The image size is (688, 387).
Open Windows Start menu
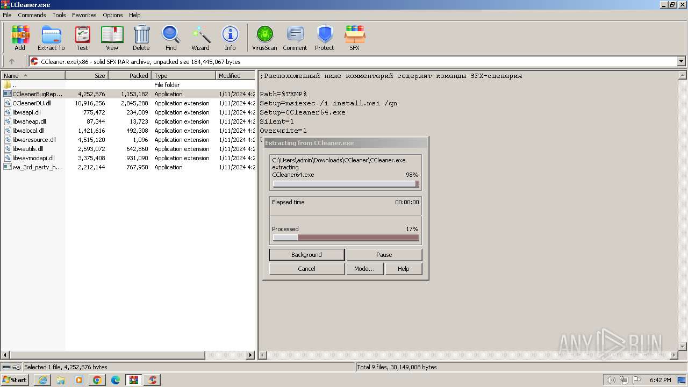pos(15,380)
